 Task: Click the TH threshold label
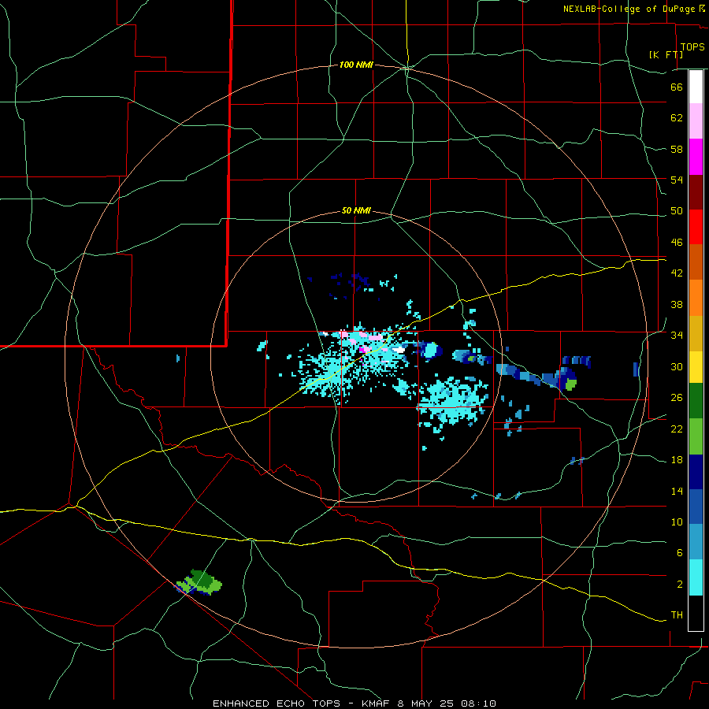pos(677,615)
